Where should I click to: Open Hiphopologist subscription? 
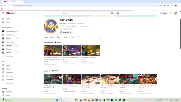(x=10, y=42)
